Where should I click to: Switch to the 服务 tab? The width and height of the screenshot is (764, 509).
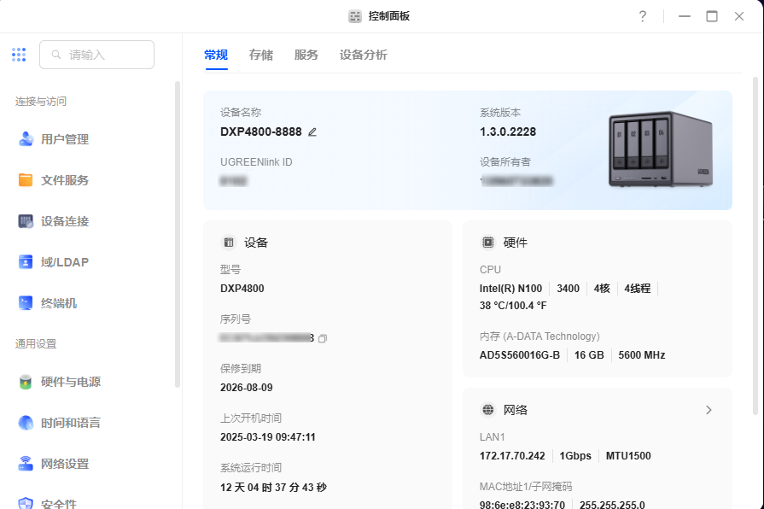pos(306,55)
